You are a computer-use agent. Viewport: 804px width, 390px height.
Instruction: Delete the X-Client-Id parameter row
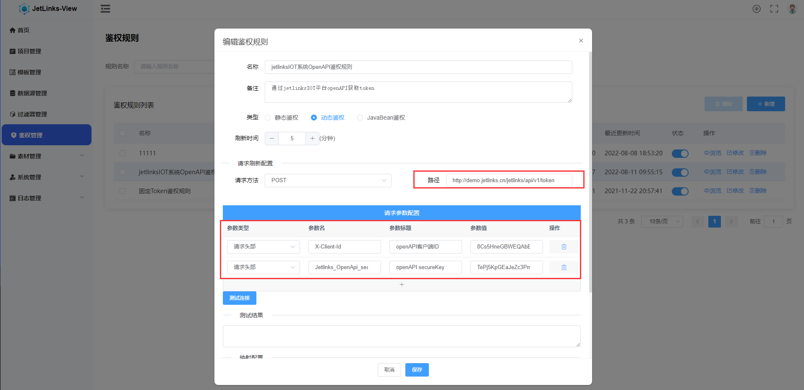pos(564,247)
